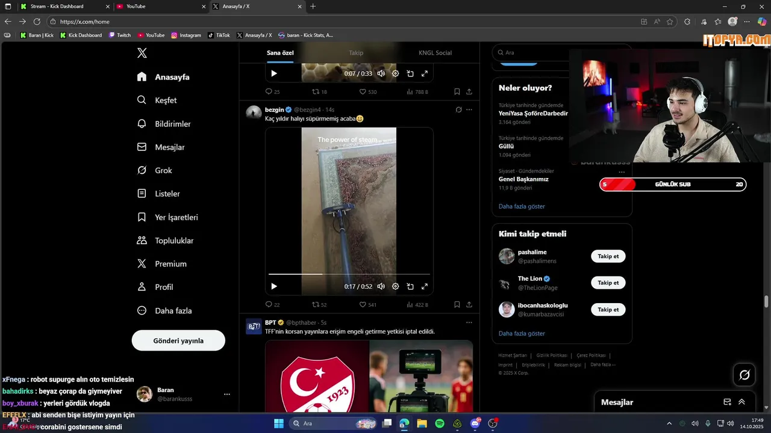Toggle picture-in-picture on bezgin video
The height and width of the screenshot is (433, 771).
410,287
